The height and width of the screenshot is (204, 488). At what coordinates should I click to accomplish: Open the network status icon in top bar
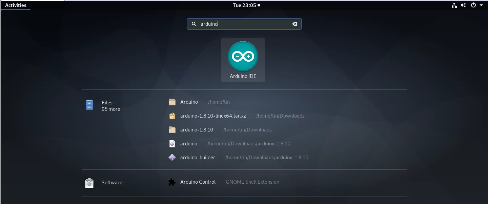[x=454, y=5]
